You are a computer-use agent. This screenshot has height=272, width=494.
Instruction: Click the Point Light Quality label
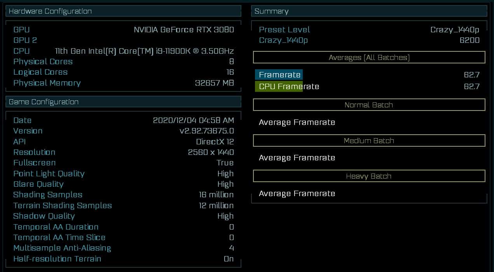point(49,174)
